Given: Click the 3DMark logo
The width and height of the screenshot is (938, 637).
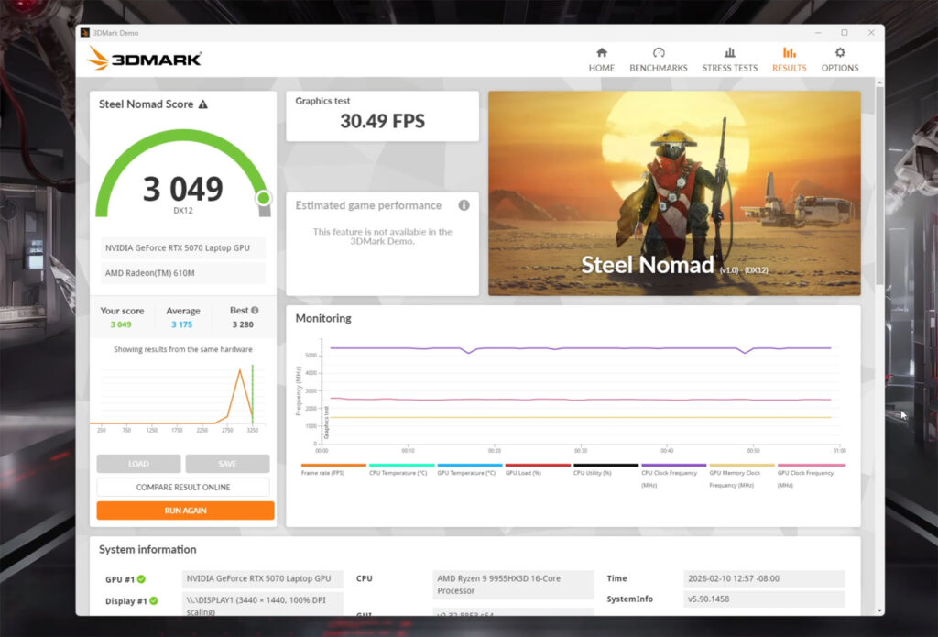Looking at the screenshot, I should coord(144,60).
